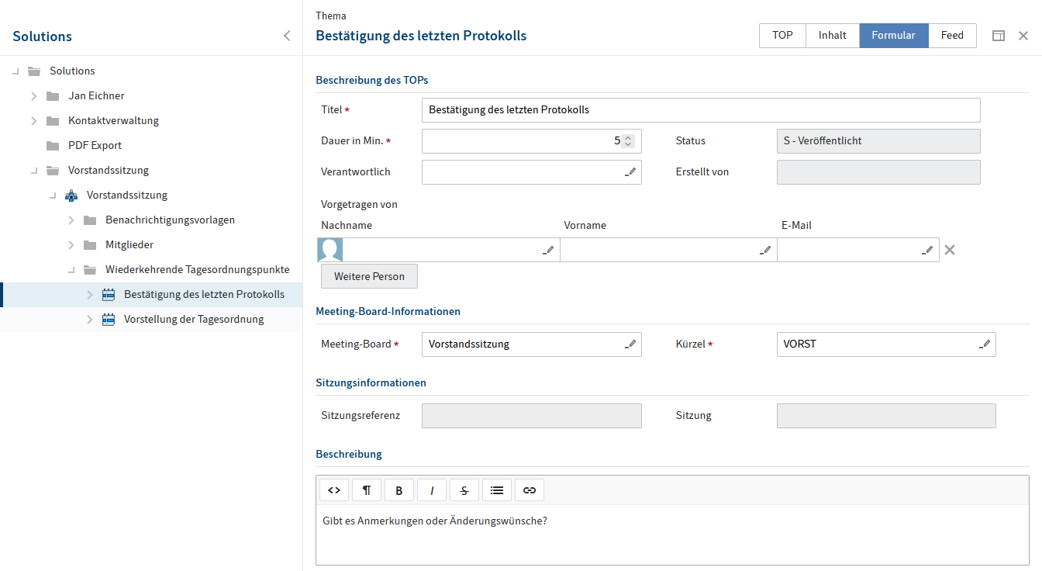Expand Vorstellung der Tagesordnung tree item
1042x571 pixels.
click(90, 320)
